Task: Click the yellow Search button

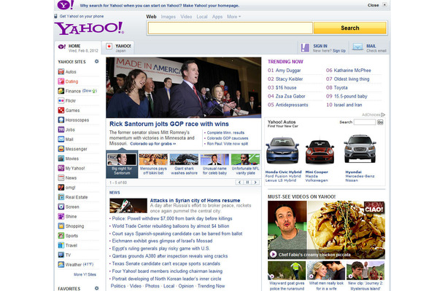Action: pos(350,28)
